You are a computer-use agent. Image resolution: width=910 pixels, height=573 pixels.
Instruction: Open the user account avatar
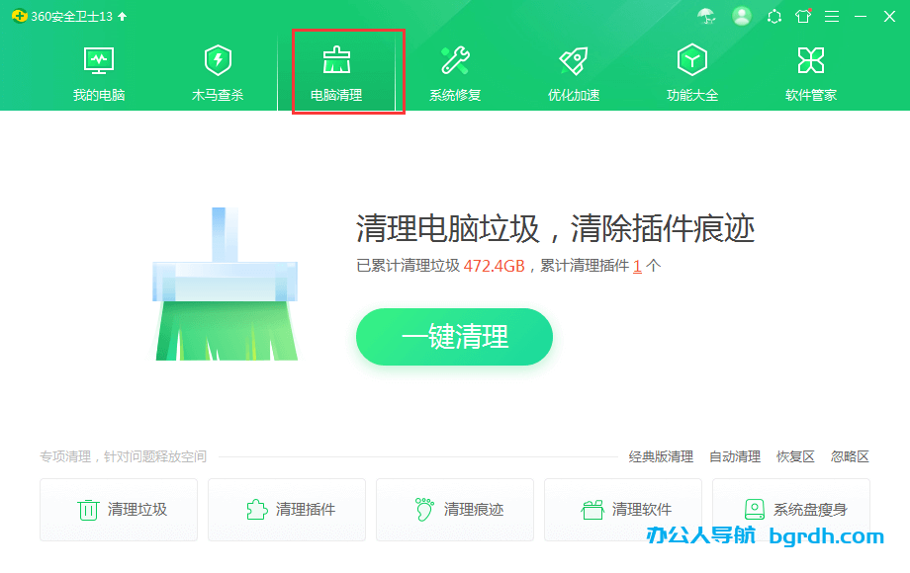point(742,17)
